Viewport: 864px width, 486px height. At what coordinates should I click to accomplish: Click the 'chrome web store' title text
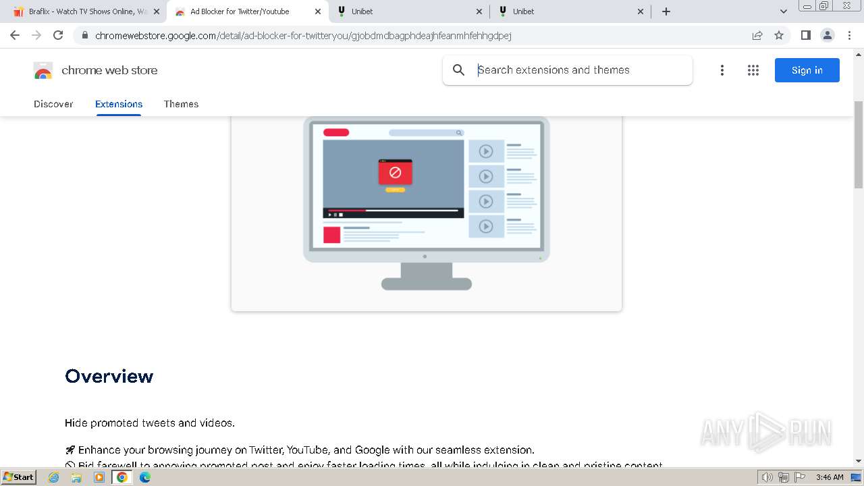(109, 70)
